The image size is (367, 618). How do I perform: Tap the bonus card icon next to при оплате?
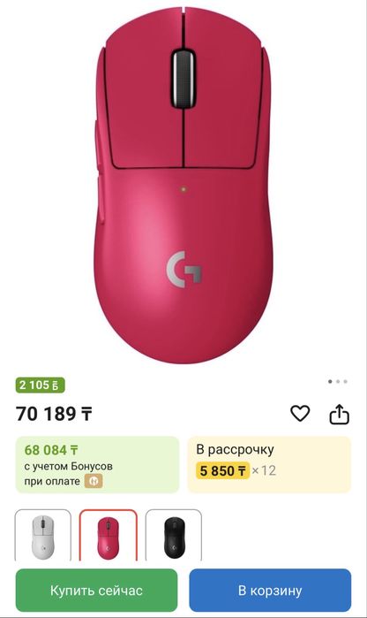94,481
